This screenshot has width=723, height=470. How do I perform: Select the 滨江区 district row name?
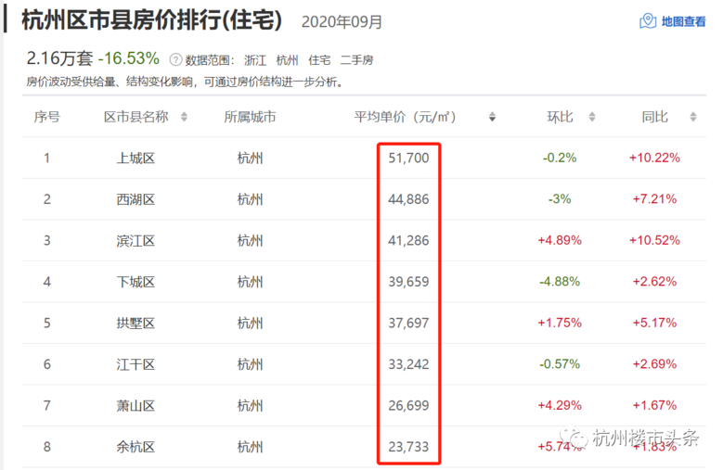pyautogui.click(x=136, y=240)
